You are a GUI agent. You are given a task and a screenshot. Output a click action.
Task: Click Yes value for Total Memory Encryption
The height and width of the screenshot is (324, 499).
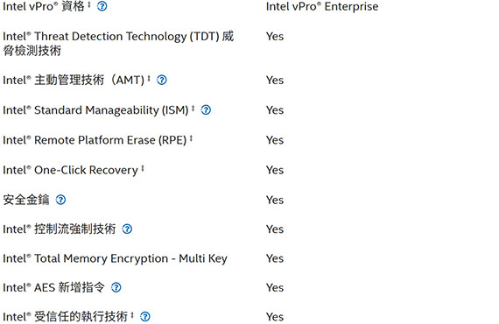(275, 258)
